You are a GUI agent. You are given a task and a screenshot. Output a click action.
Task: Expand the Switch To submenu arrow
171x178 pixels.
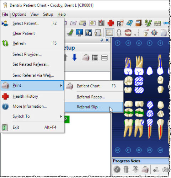pos(61,116)
